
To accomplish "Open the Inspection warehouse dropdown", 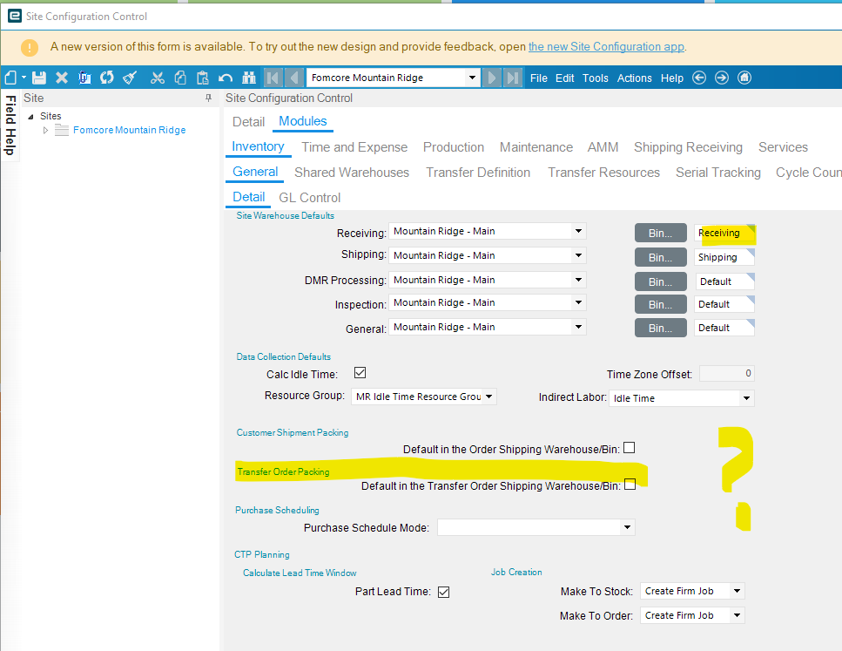I will (578, 302).
